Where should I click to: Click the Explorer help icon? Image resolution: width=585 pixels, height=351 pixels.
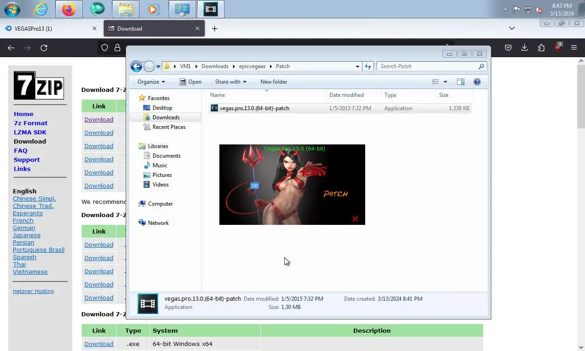(x=477, y=82)
